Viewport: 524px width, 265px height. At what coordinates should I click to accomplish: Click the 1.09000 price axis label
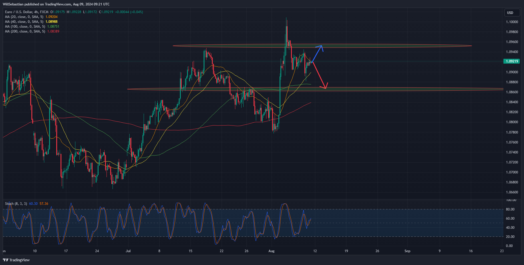click(512, 72)
